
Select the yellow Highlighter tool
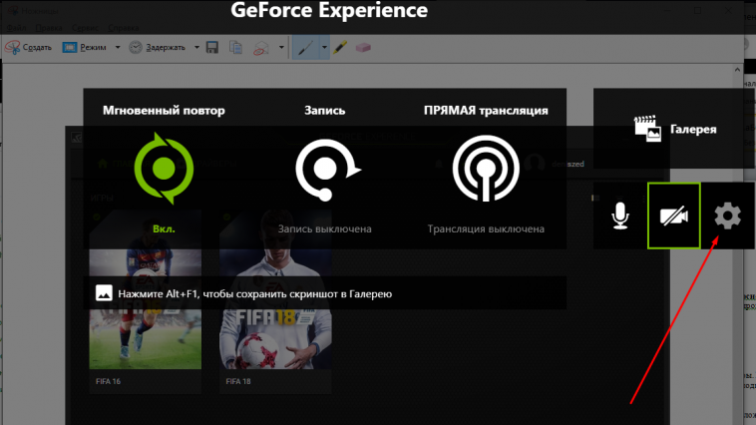(340, 47)
